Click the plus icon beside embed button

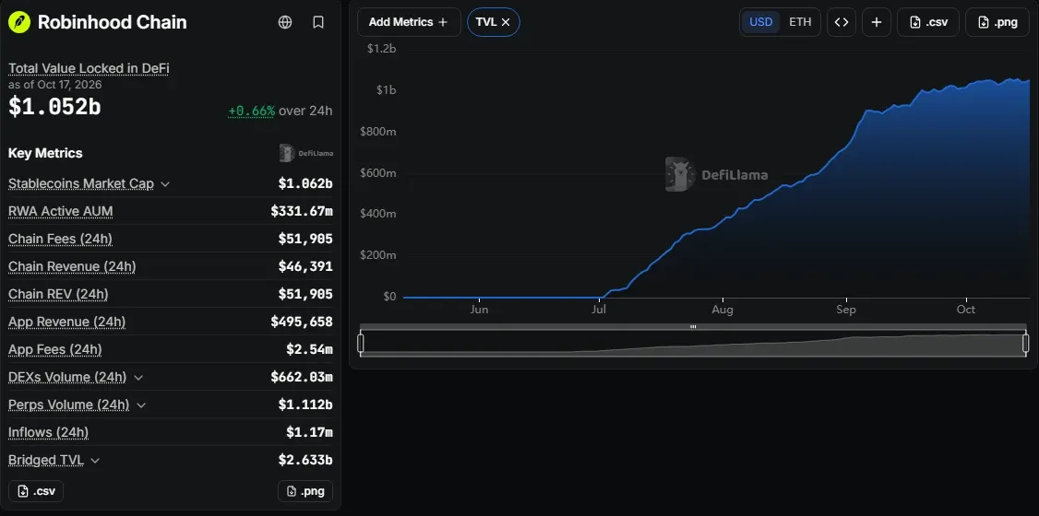(877, 22)
